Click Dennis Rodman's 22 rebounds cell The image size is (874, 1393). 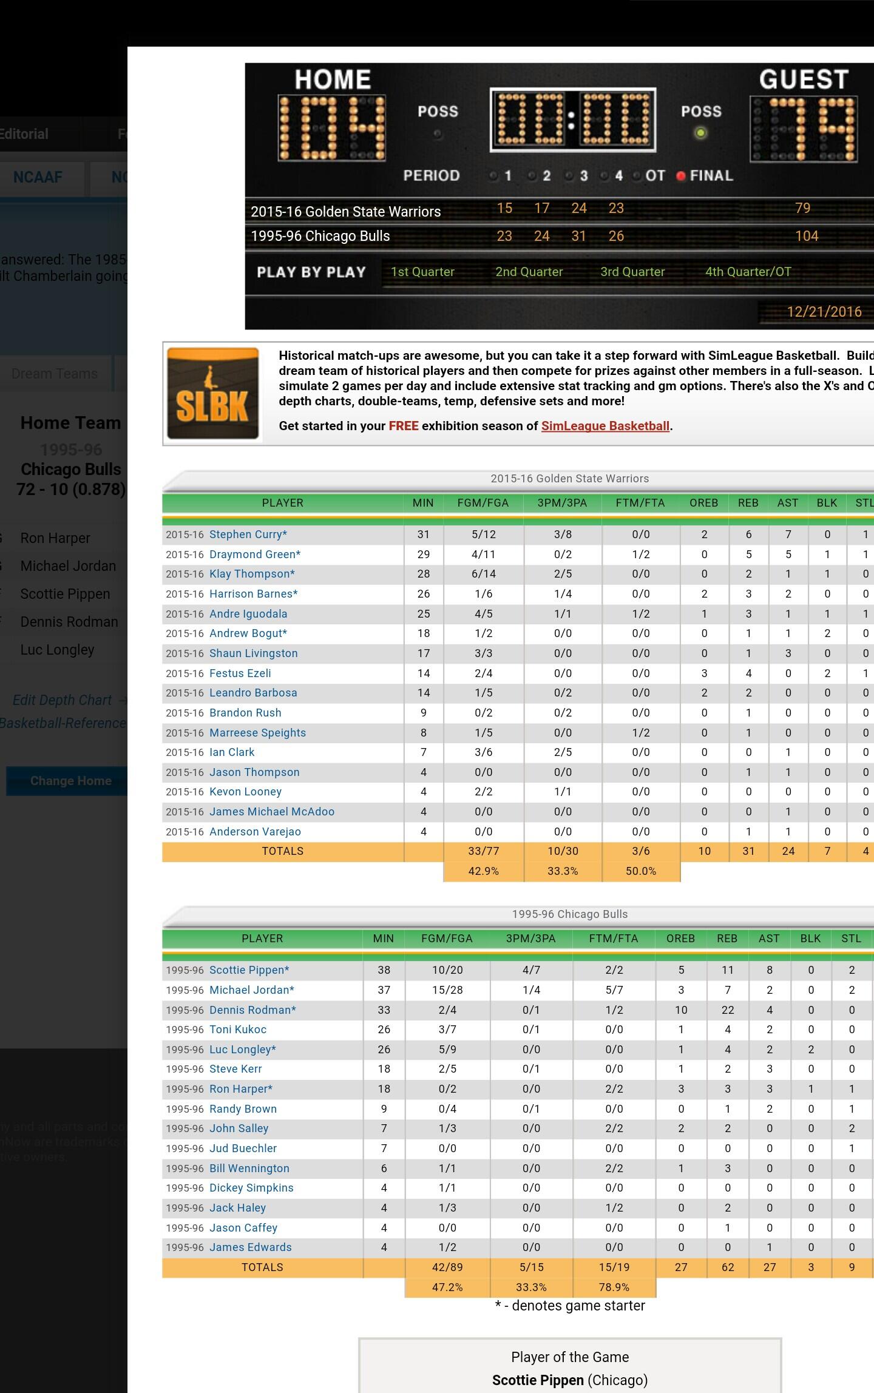click(728, 1010)
